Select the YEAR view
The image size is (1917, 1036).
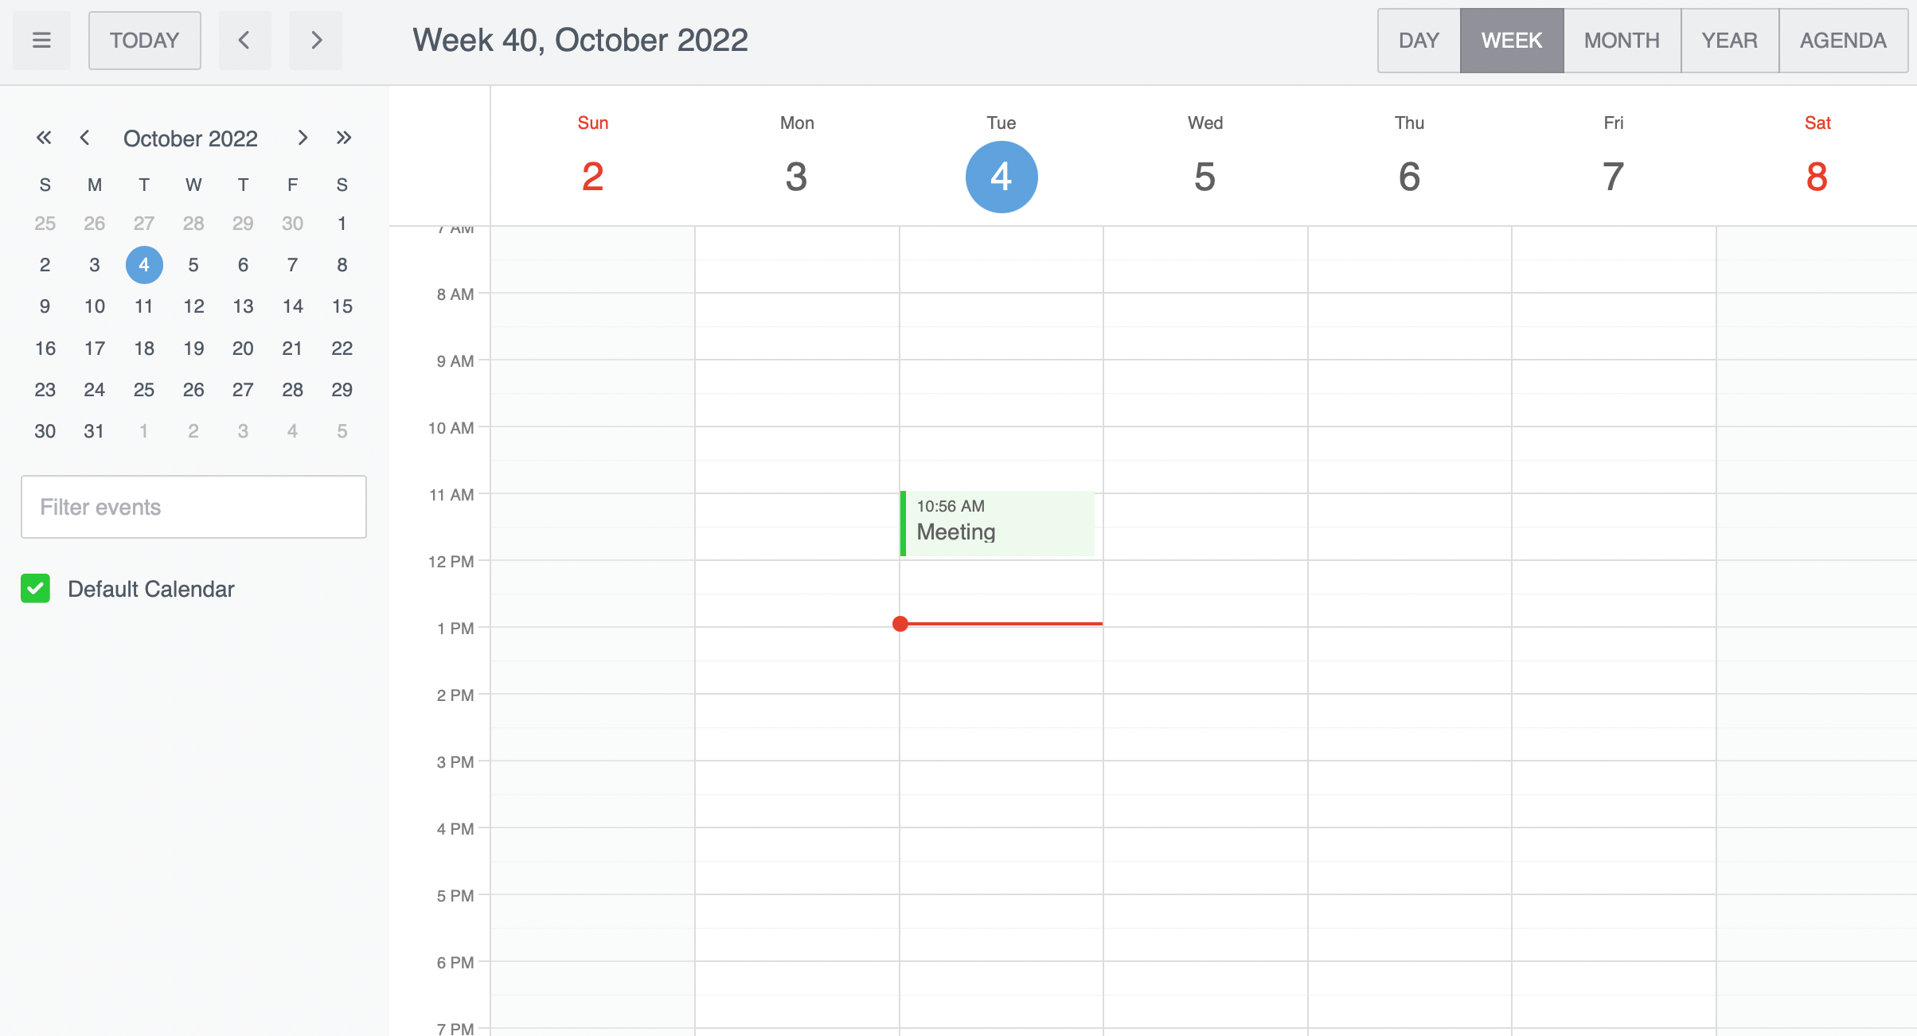(1729, 40)
